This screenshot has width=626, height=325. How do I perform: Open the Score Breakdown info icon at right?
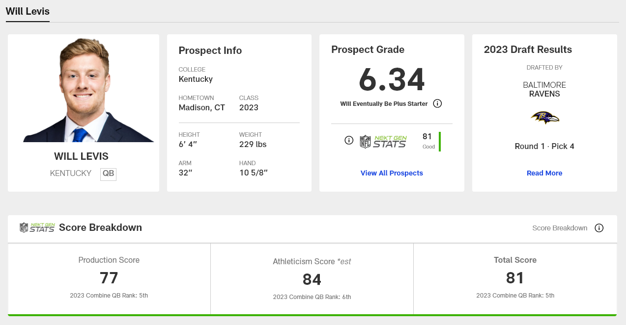click(599, 228)
